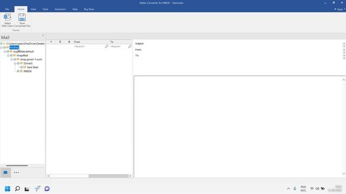Select the imap.gmail-1.com folder label
Viewport: 346px width, 194px height.
pyautogui.click(x=31, y=59)
